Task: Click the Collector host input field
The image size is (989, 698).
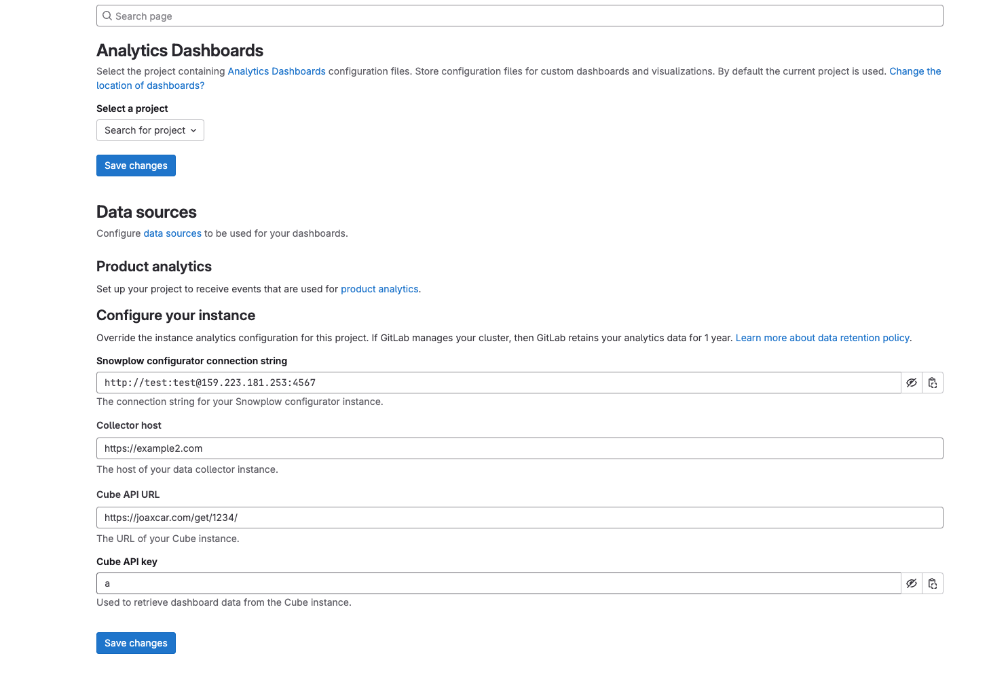Action: [519, 448]
